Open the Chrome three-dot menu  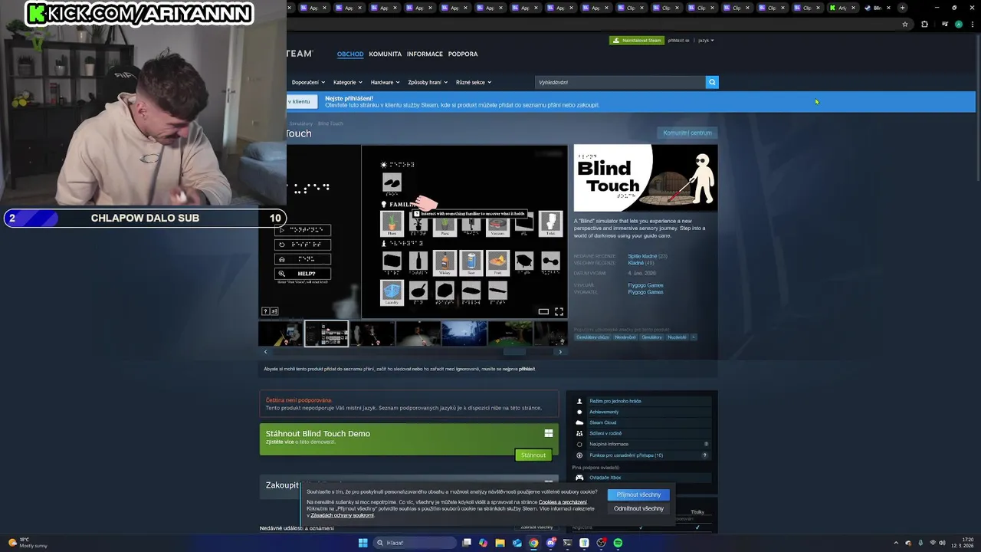pyautogui.click(x=972, y=25)
